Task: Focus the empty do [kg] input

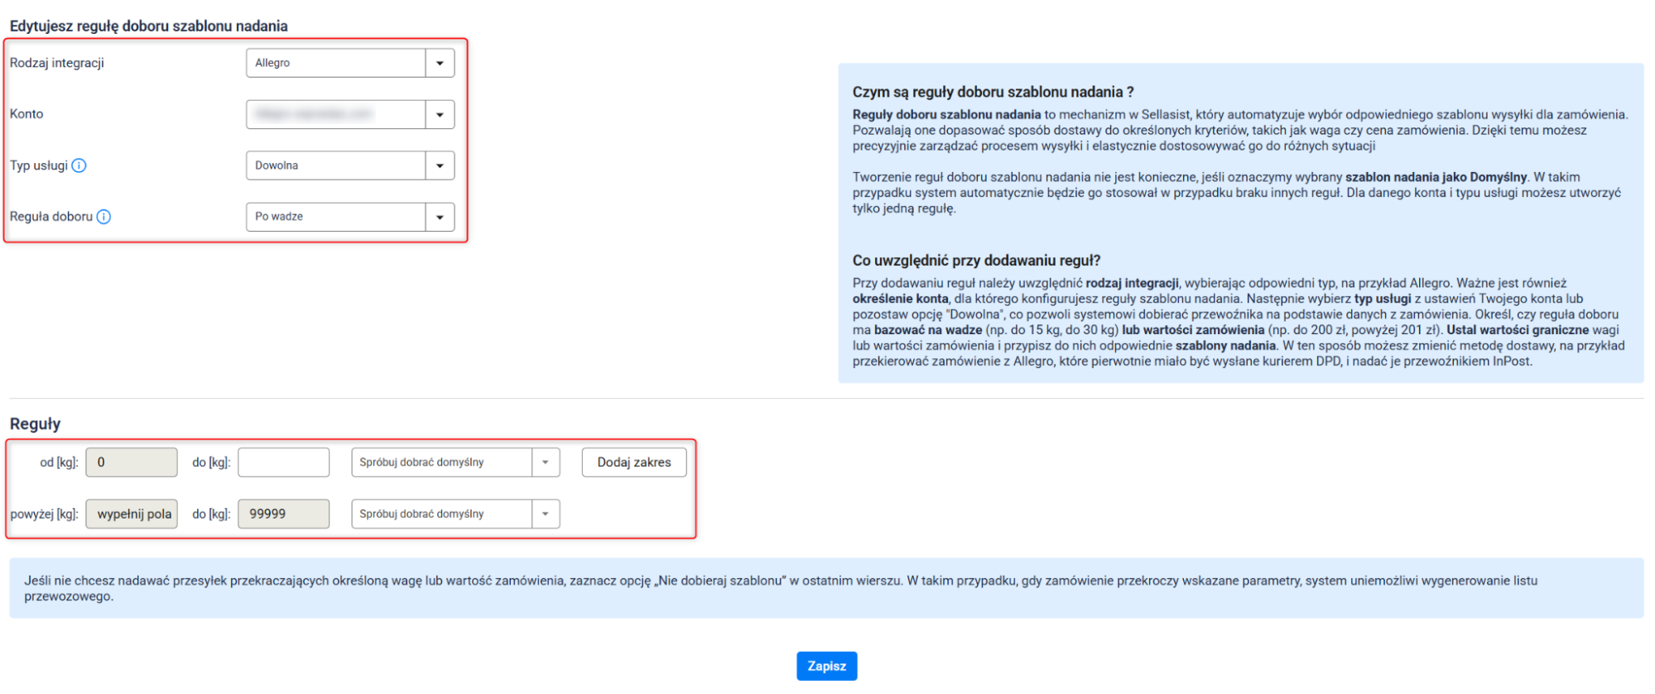Action: tap(283, 462)
